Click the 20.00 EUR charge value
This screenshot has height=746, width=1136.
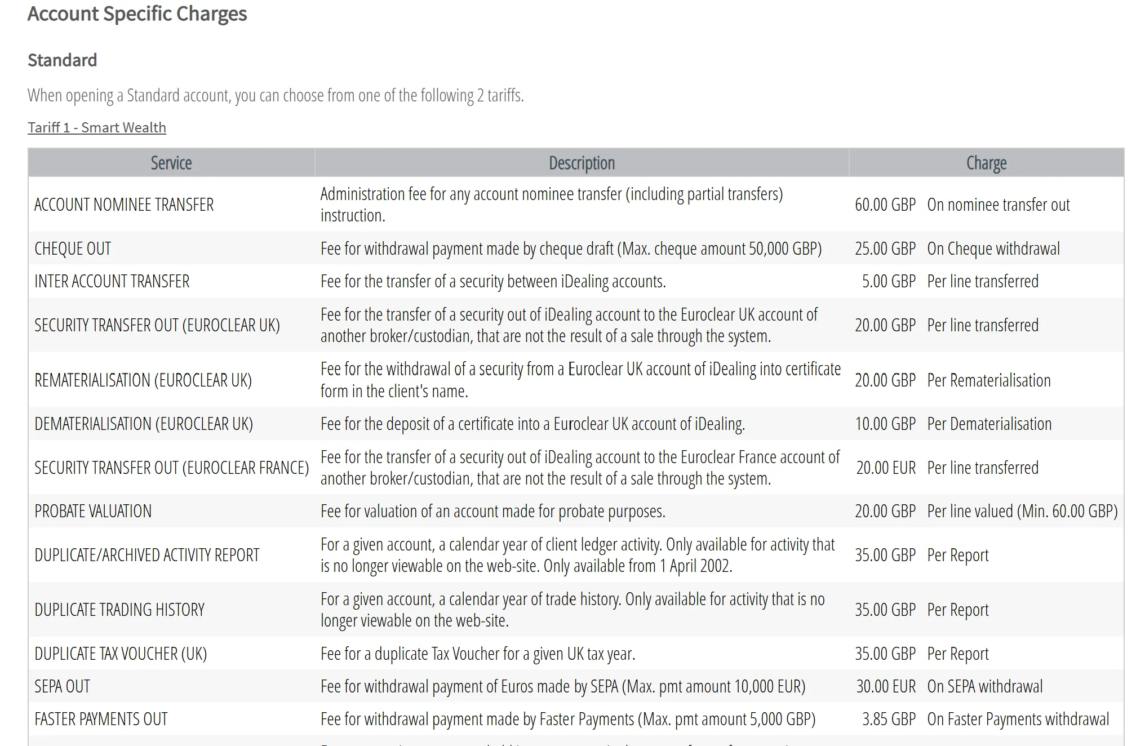[886, 468]
